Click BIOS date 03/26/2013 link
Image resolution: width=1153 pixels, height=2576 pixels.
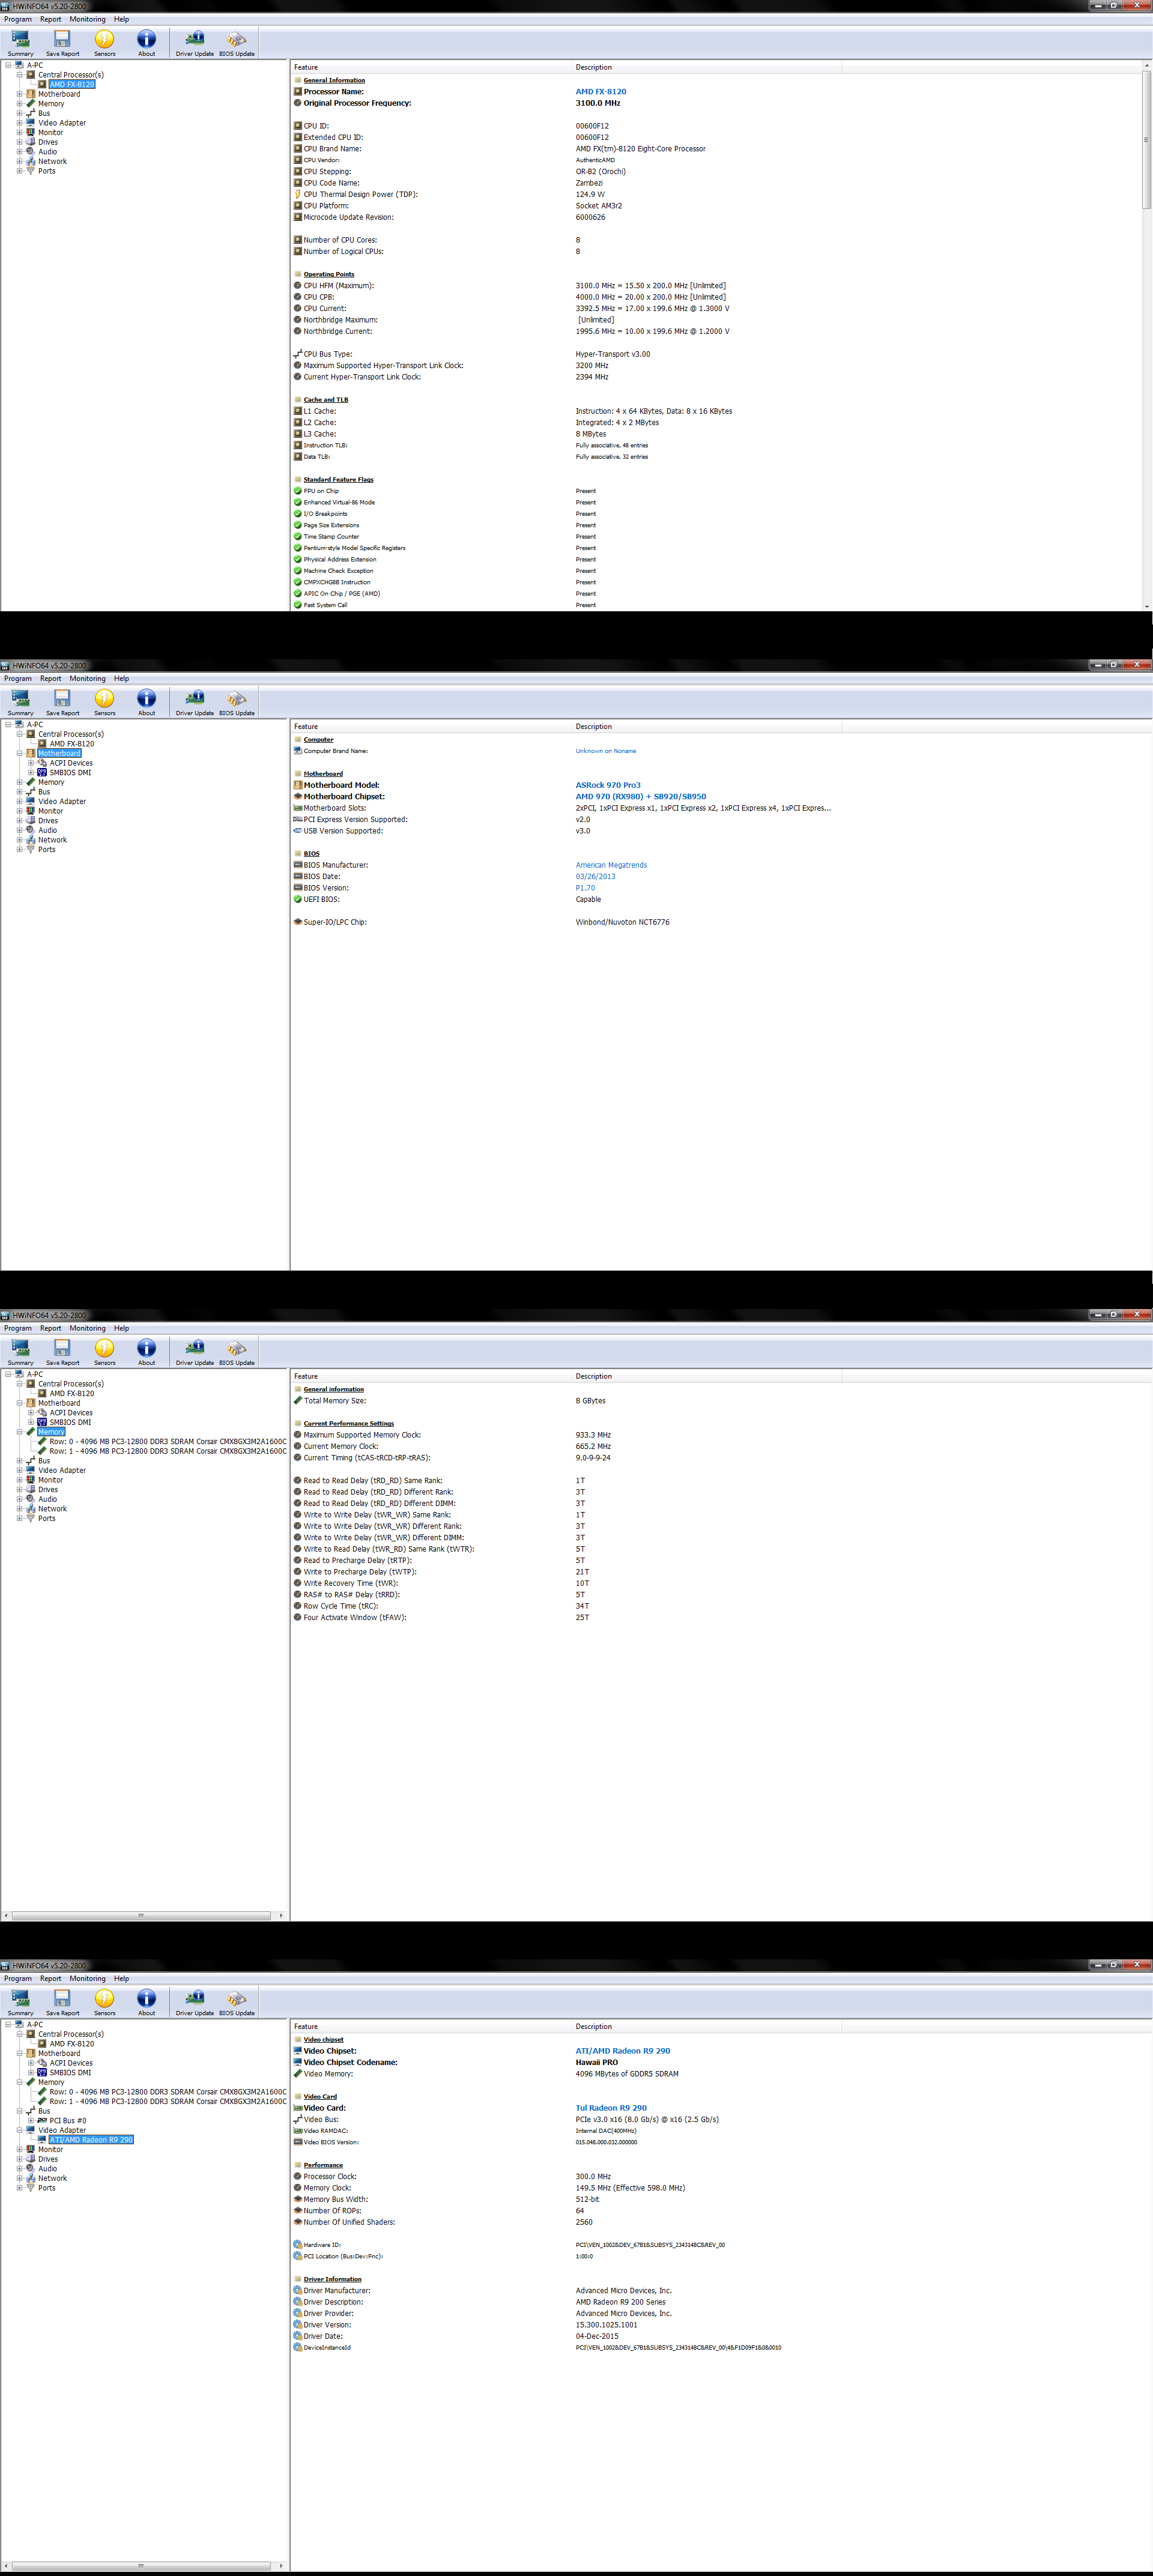pos(595,876)
